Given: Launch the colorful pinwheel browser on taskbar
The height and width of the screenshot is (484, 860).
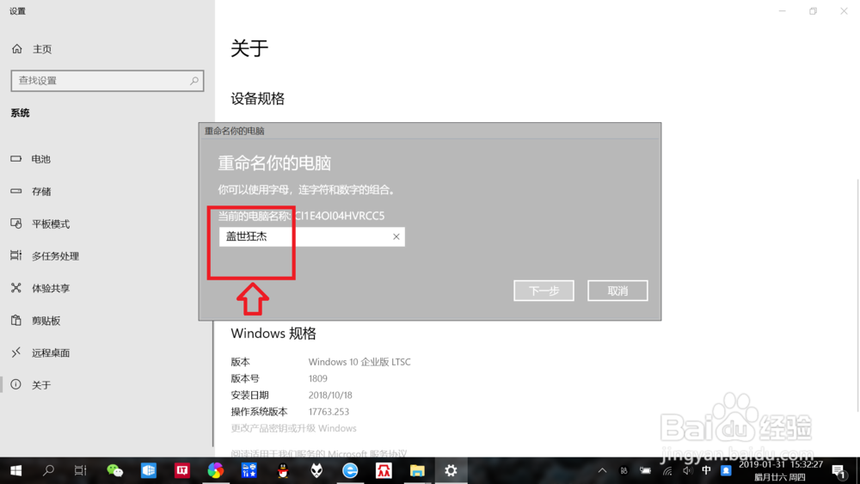Looking at the screenshot, I should [216, 470].
